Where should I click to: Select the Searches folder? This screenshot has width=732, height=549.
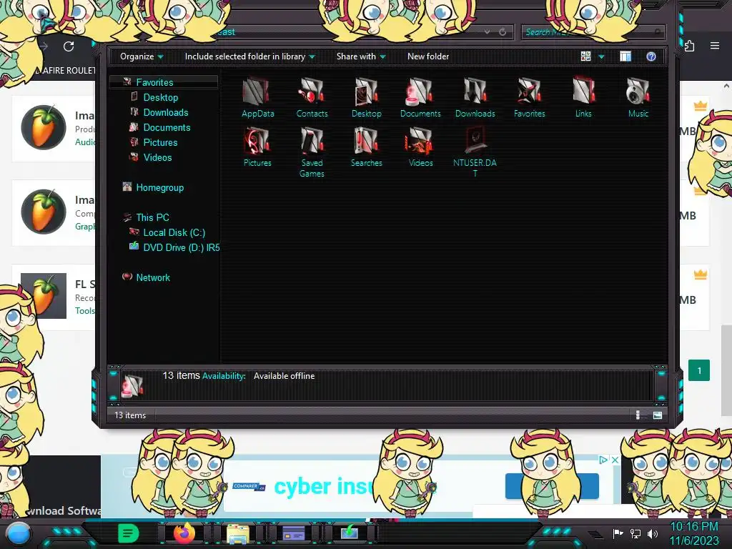coord(367,147)
